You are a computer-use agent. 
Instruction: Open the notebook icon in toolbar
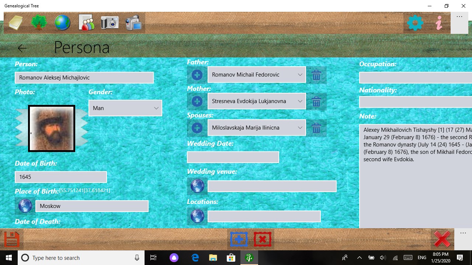click(15, 23)
